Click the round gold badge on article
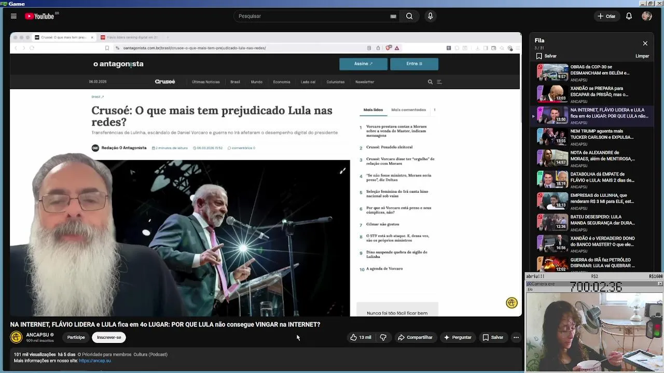664x373 pixels. [x=511, y=303]
